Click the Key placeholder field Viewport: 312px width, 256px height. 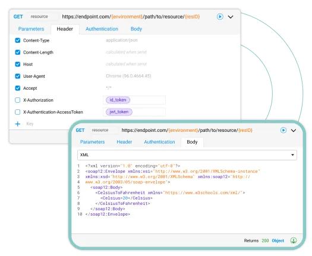[30, 124]
